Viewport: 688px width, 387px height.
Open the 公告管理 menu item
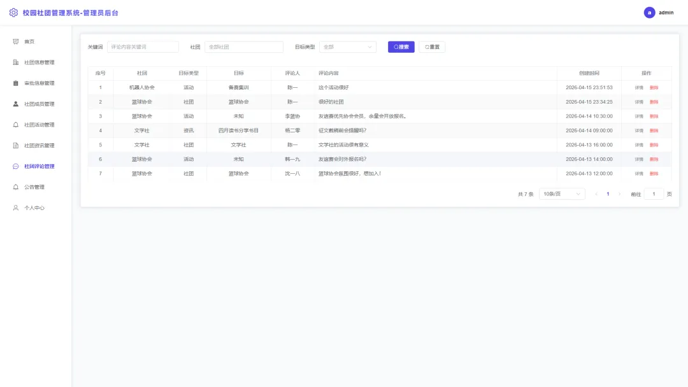36,187
